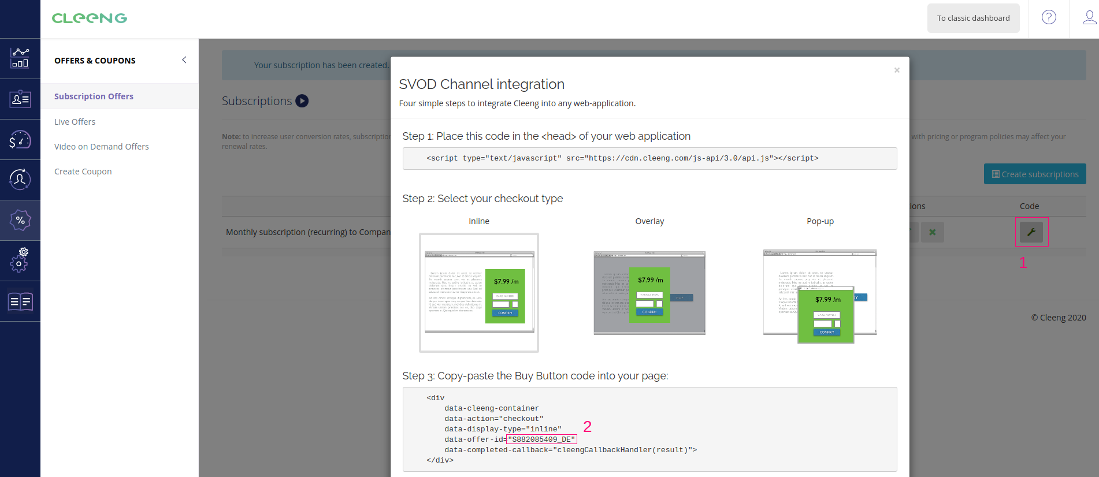This screenshot has height=477, width=1099.
Task: Click the offer id "S882085409_DE"
Action: 541,439
